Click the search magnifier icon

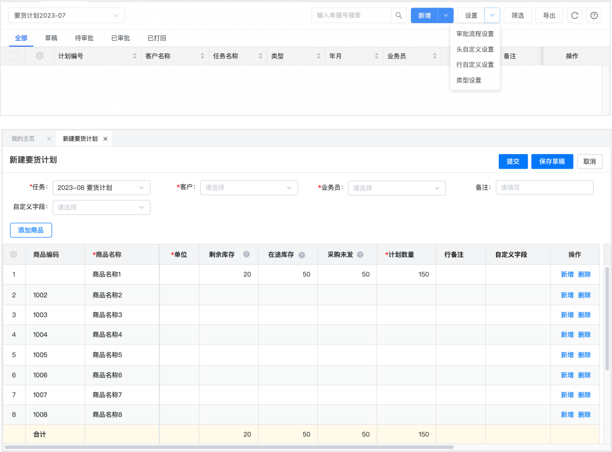399,16
